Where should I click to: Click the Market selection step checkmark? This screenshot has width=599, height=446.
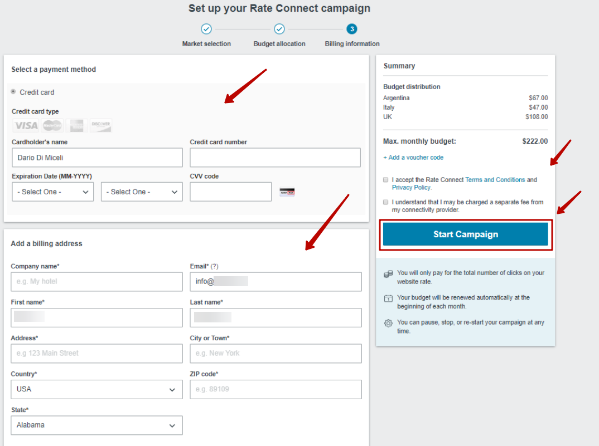(x=206, y=29)
